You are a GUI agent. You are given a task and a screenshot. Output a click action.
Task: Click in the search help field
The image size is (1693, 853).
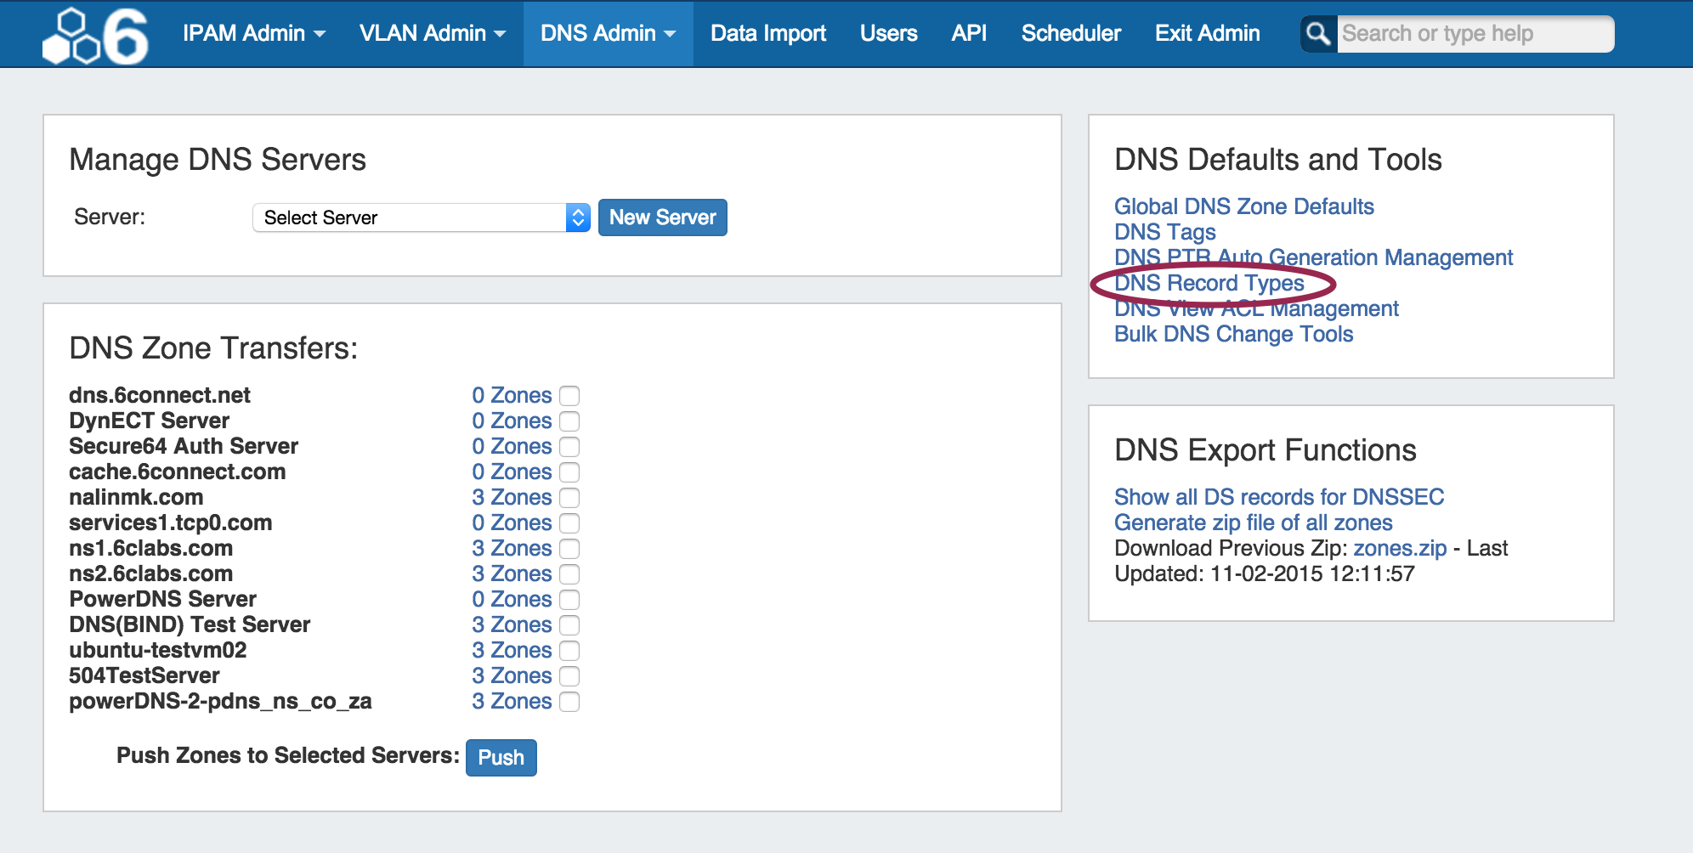pyautogui.click(x=1475, y=34)
